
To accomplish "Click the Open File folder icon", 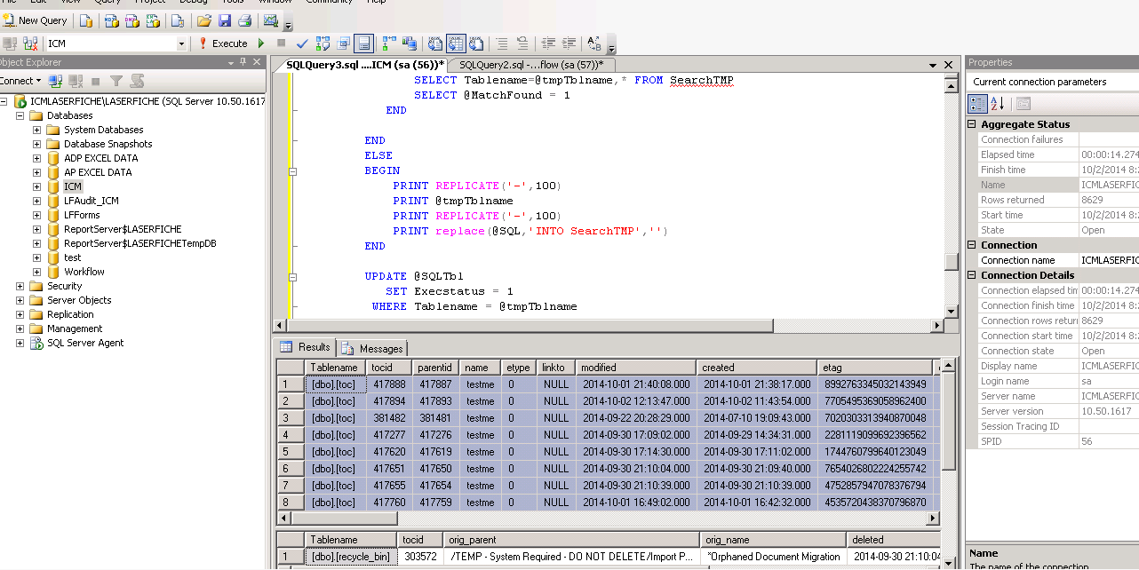I will (x=204, y=20).
